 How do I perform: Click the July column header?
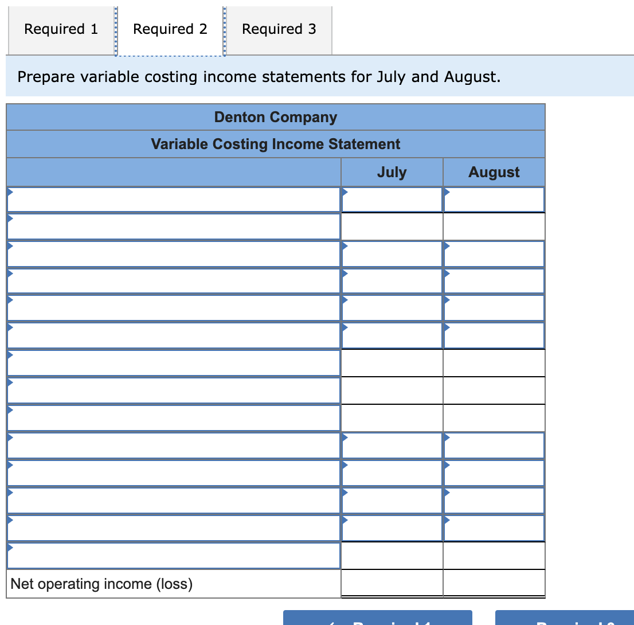(x=392, y=173)
